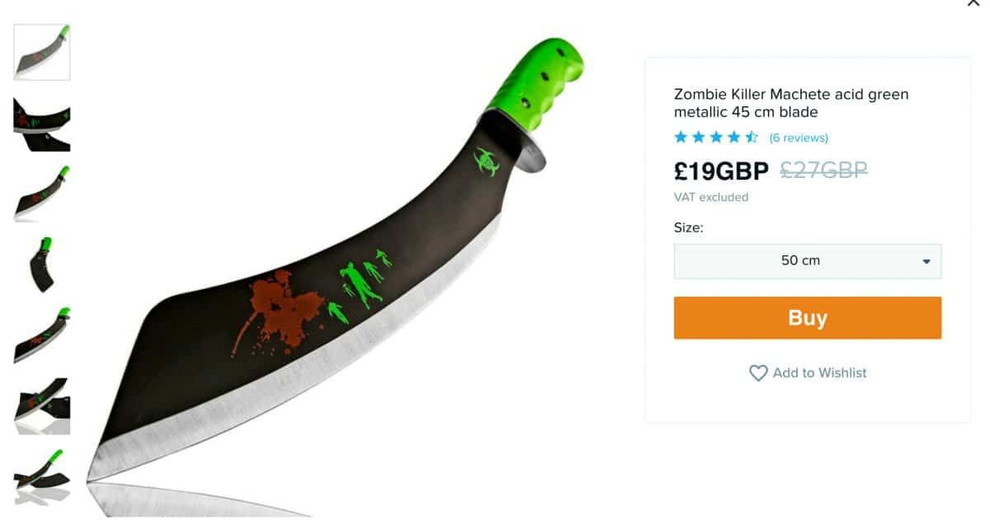Select the fifth machete thumbnail

[42, 335]
